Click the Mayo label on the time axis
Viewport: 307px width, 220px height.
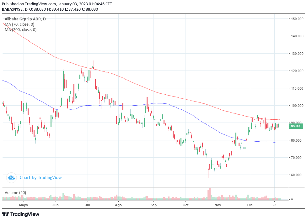tap(24, 205)
